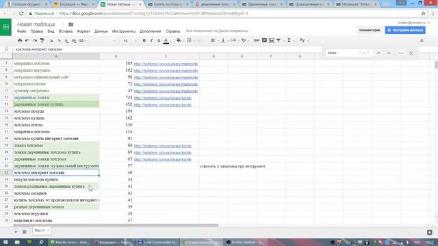Screen dimensions: 438x246
Task: Toggle strikethrough formatting
Action: [x=159, y=41]
